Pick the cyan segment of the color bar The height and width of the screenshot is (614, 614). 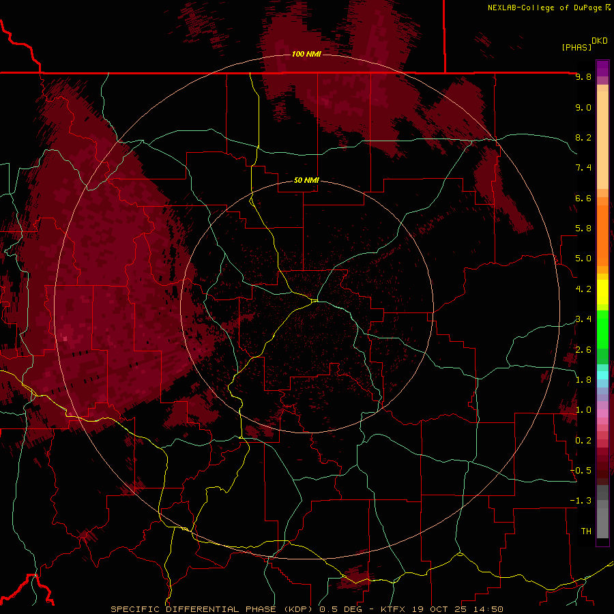(602, 375)
